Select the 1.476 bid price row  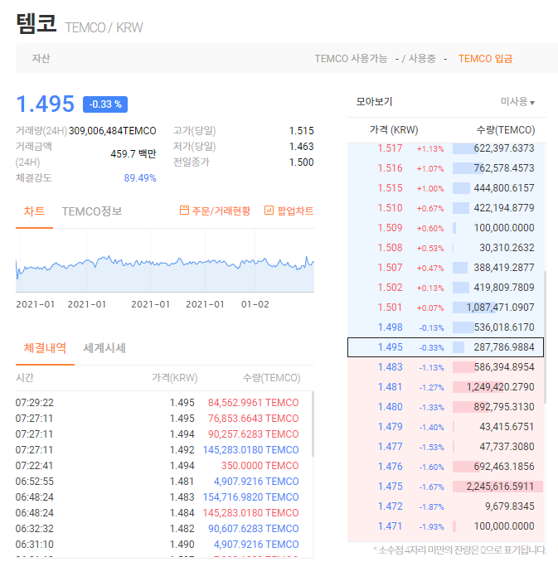coord(445,467)
